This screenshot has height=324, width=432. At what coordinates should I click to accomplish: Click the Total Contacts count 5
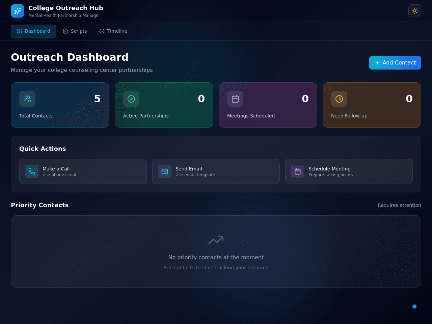(x=98, y=99)
